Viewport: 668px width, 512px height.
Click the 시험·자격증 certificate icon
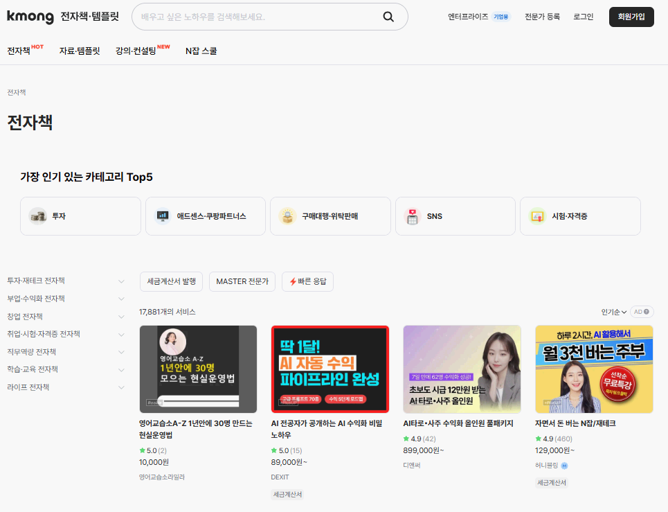(x=537, y=216)
